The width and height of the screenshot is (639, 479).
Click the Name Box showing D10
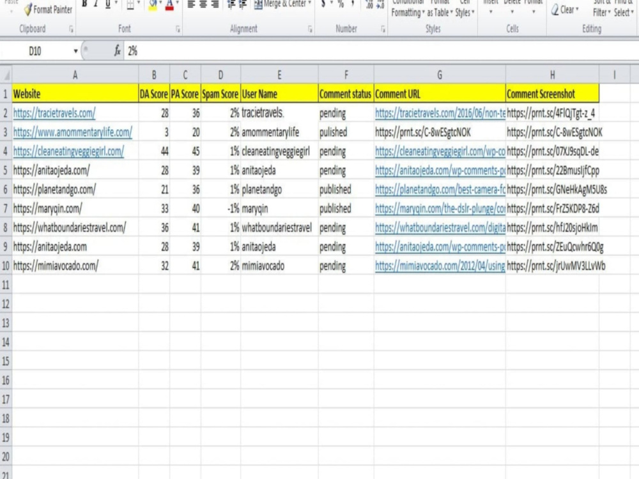click(x=35, y=51)
